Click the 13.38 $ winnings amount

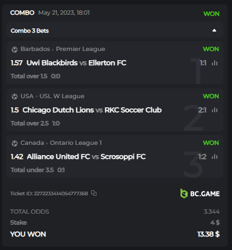point(208,234)
